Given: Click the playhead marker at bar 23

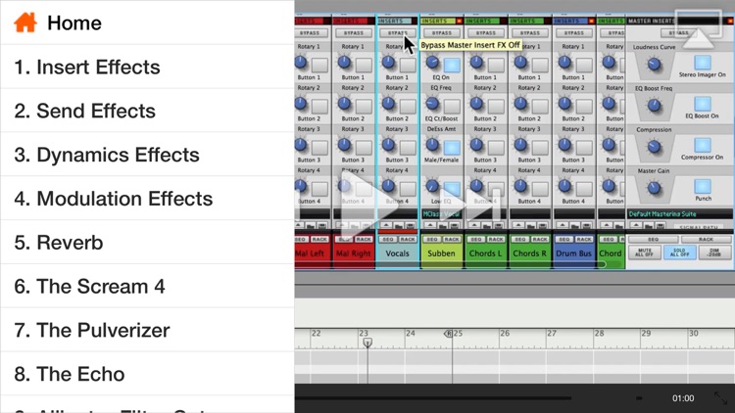Looking at the screenshot, I should tap(367, 343).
